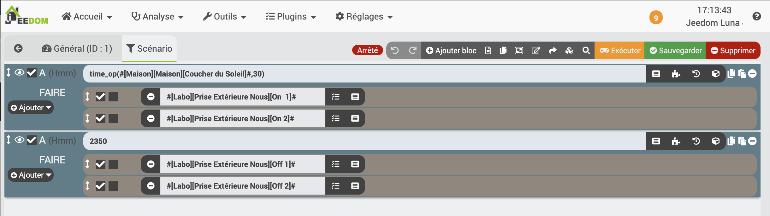Open the help question mark icon
770x216 pixels.
[757, 16]
